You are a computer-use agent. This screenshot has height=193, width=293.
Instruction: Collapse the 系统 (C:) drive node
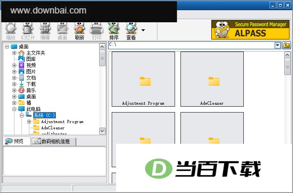pos(21,116)
